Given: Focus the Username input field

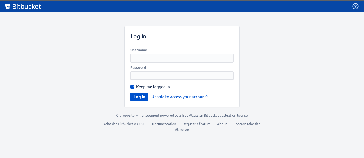Looking at the screenshot, I should tap(182, 58).
